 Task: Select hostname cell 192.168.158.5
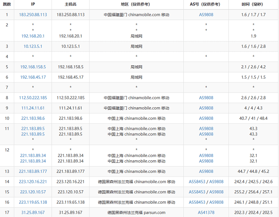70,67
